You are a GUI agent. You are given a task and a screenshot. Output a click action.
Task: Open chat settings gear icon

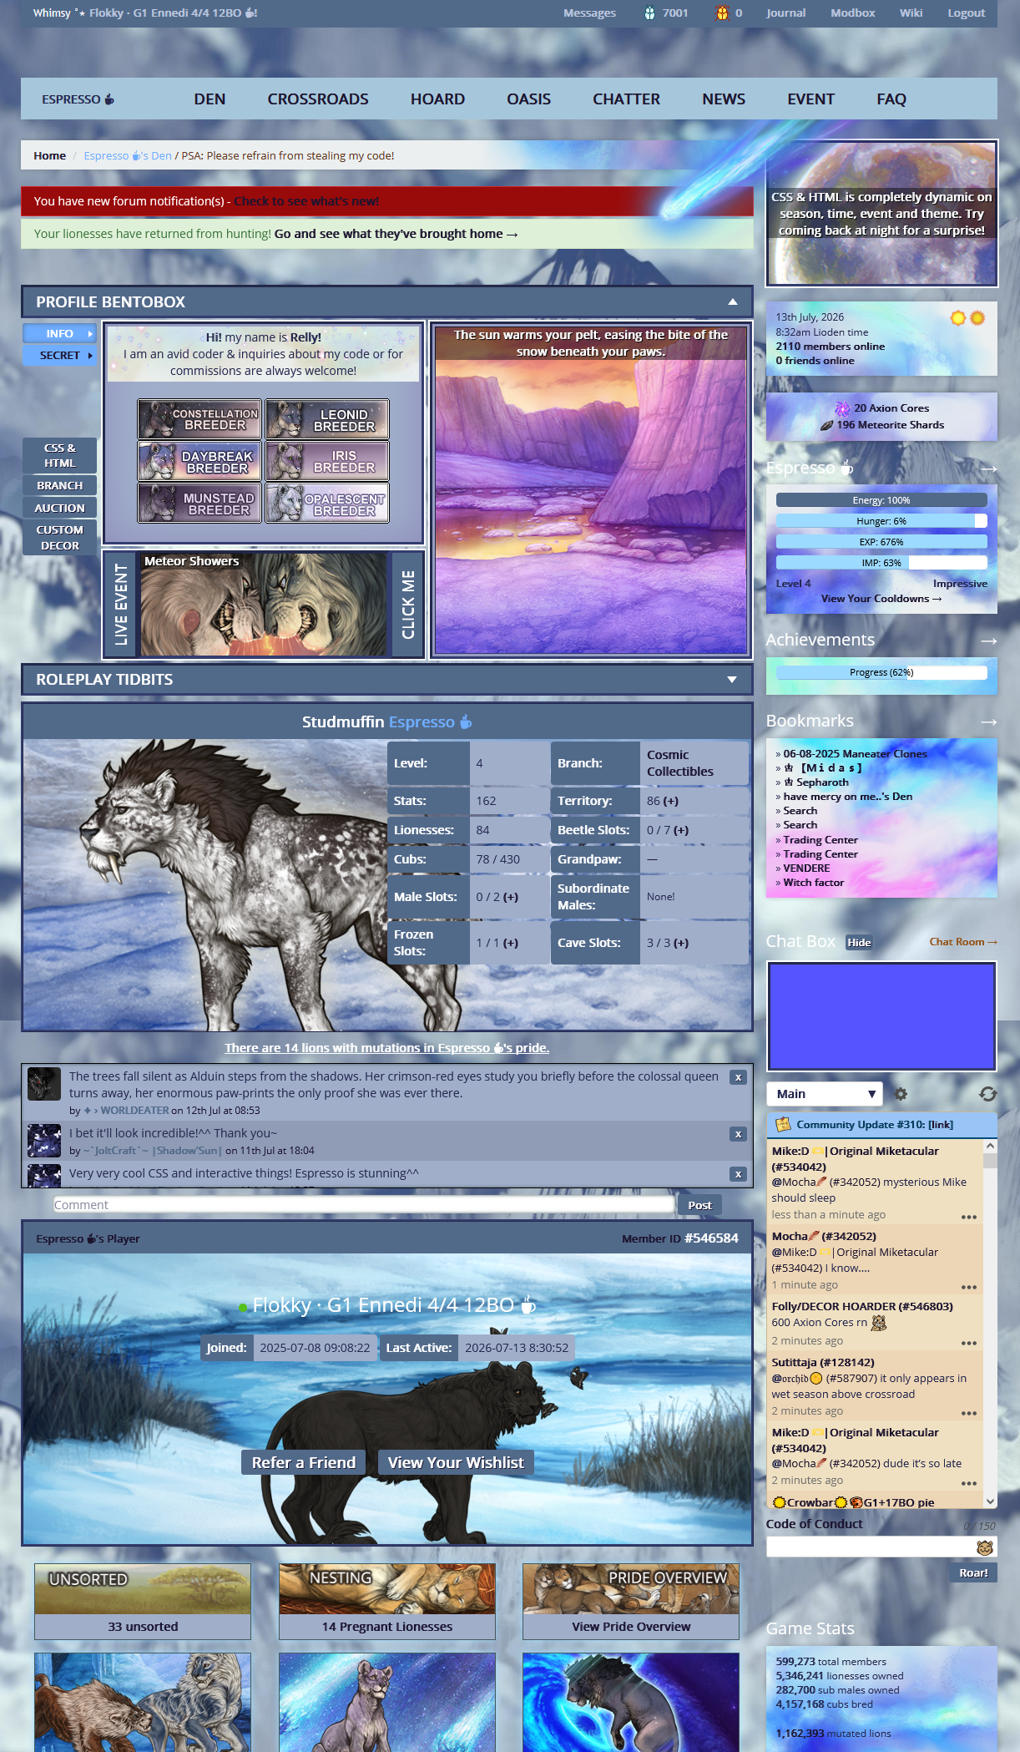click(x=901, y=1093)
